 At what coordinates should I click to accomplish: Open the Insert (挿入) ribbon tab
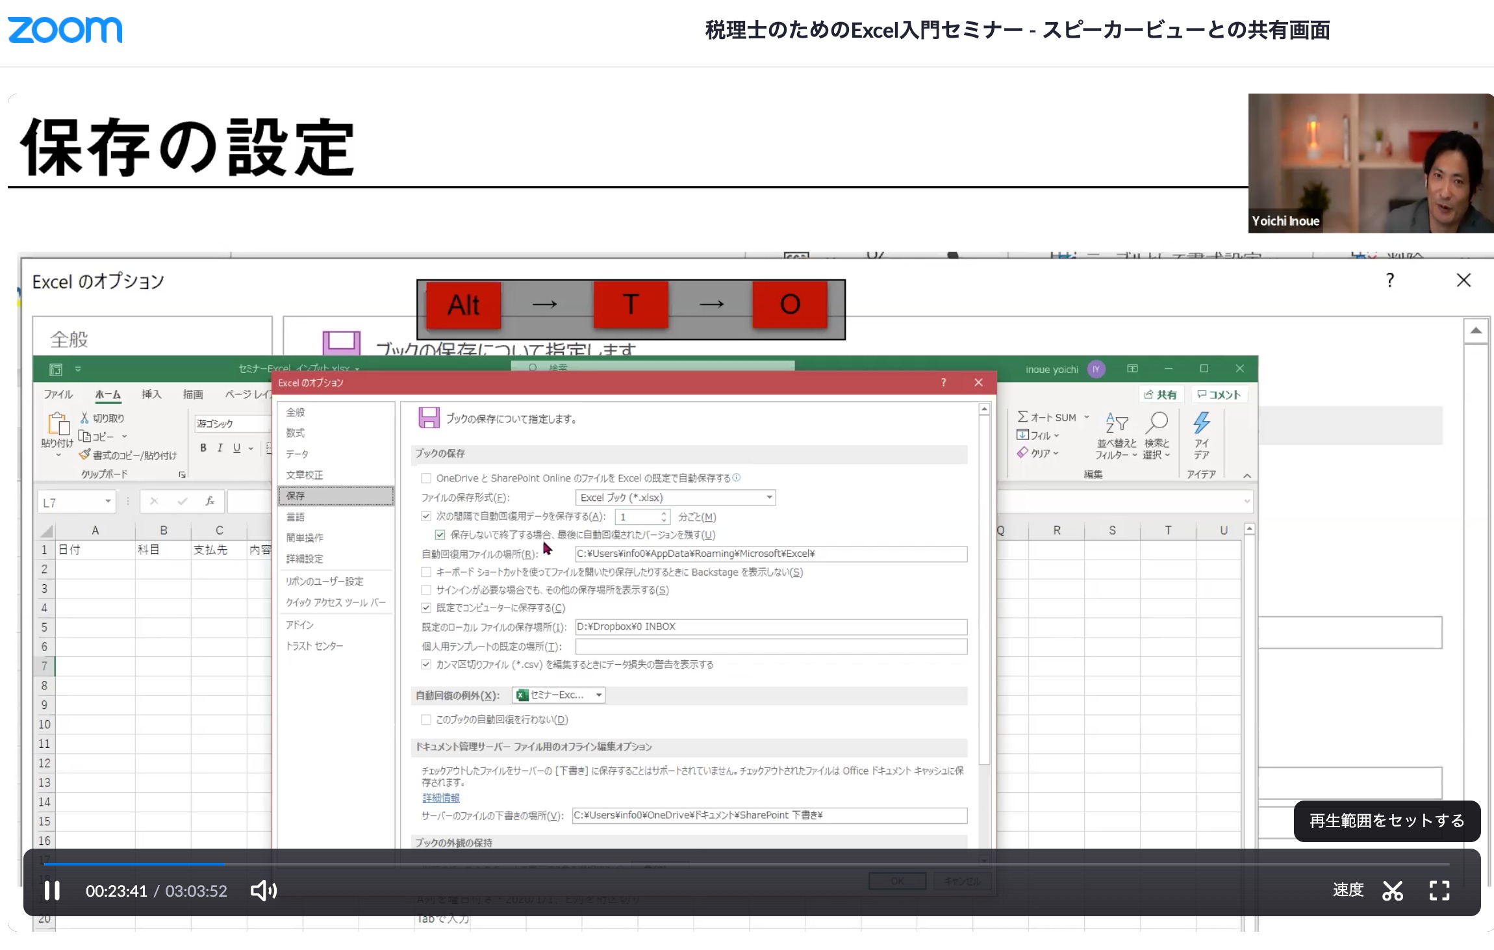coord(151,394)
